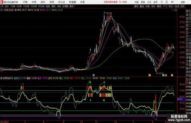Click the 趋势线 61.68 indicator label
Viewport: 191px width, 123px height.
click(x=20, y=78)
